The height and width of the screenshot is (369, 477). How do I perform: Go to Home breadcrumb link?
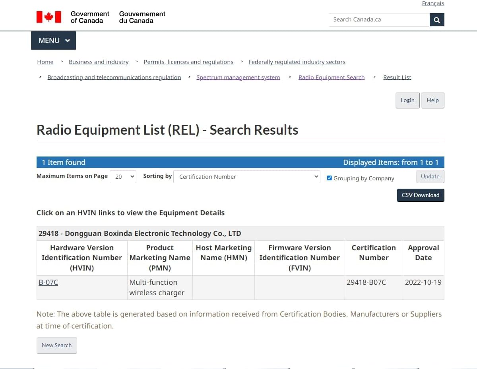(45, 62)
